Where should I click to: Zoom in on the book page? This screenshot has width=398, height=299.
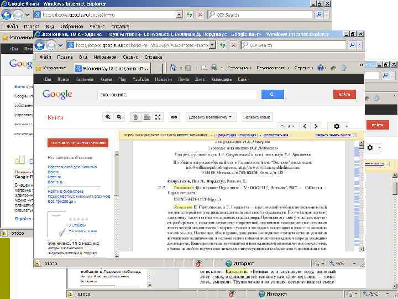(x=108, y=117)
